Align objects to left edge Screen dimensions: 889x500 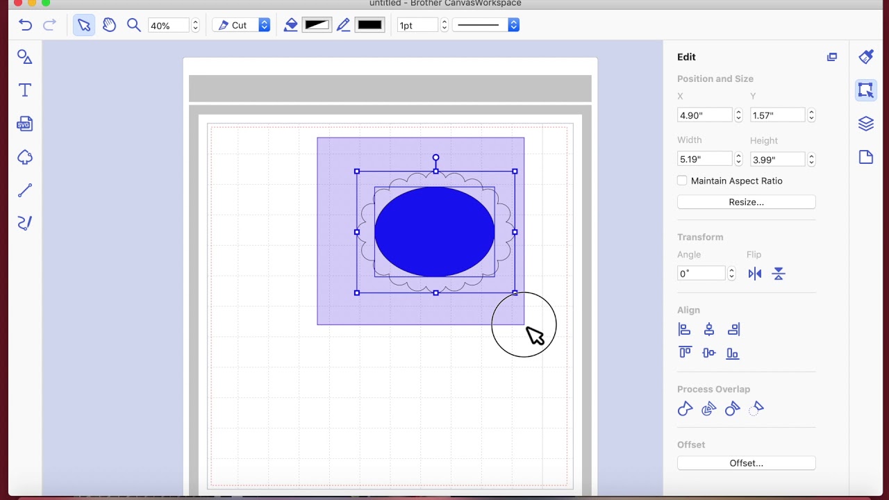[685, 330]
